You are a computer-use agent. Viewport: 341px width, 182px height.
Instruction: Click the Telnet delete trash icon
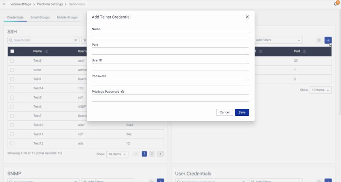[x=319, y=40]
